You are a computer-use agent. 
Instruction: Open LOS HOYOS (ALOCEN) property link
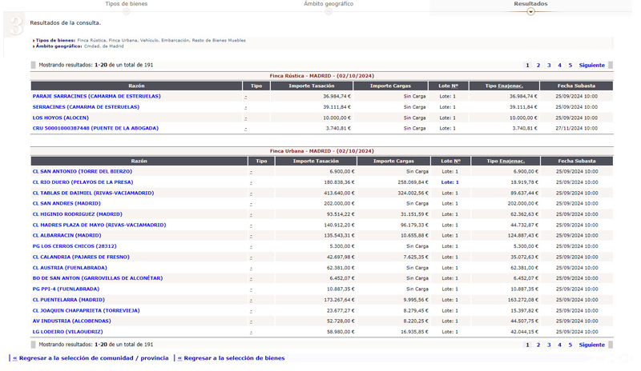tap(60, 118)
